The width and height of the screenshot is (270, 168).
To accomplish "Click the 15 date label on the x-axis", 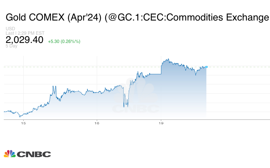I will [23, 123].
